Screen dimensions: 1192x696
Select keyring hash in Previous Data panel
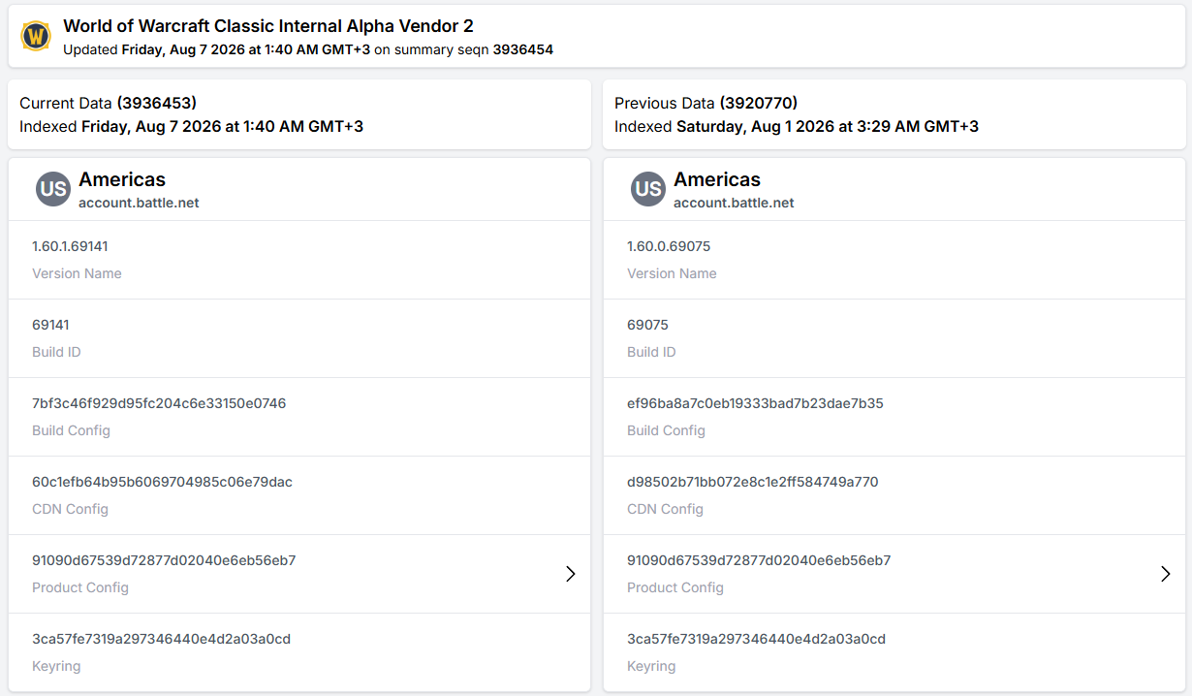tap(756, 639)
